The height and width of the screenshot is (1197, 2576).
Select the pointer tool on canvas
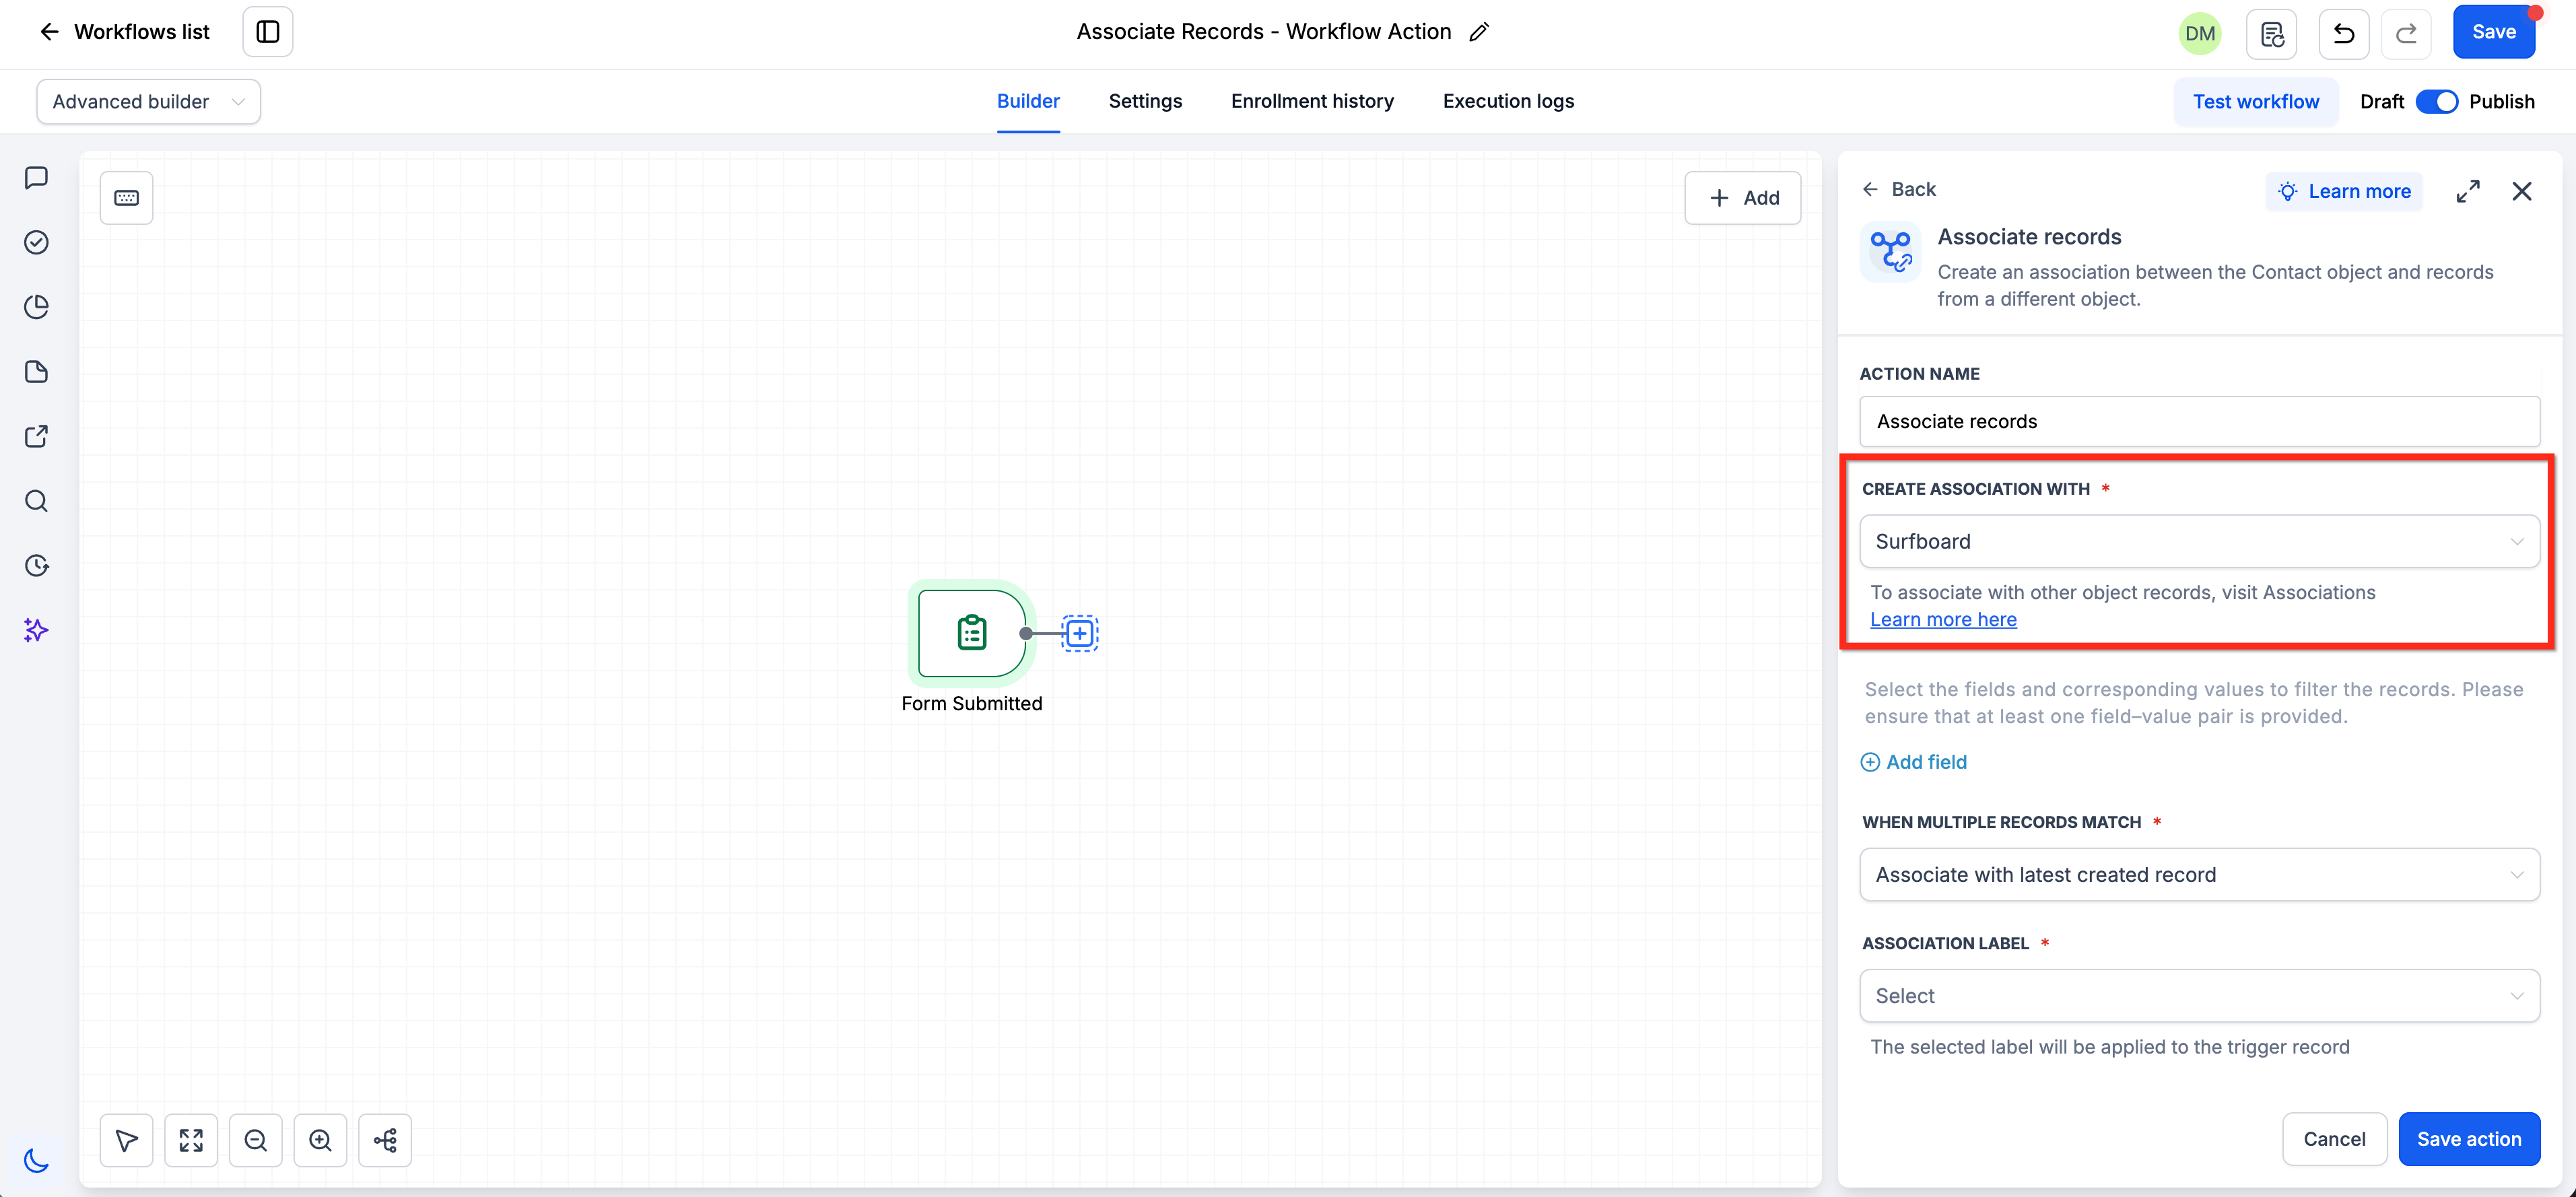tap(127, 1140)
